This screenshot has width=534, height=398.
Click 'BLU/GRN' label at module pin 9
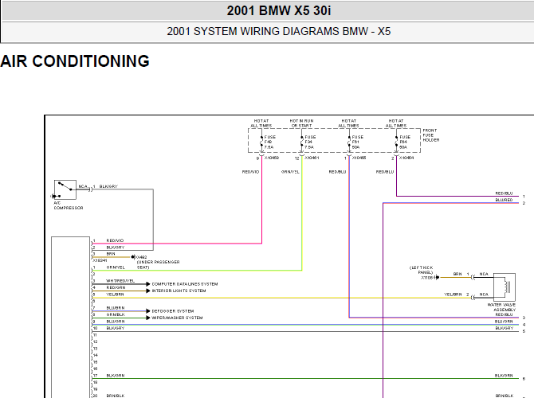point(116,321)
